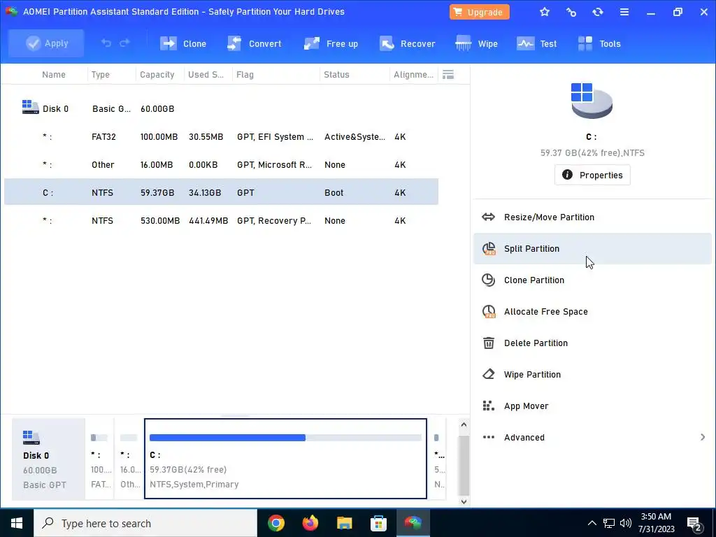The width and height of the screenshot is (716, 537).
Task: Sort by the Capacity column header
Action: pos(157,74)
